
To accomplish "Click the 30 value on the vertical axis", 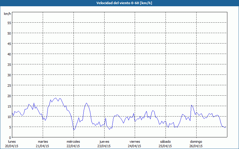I will pyautogui.click(x=9, y=75).
